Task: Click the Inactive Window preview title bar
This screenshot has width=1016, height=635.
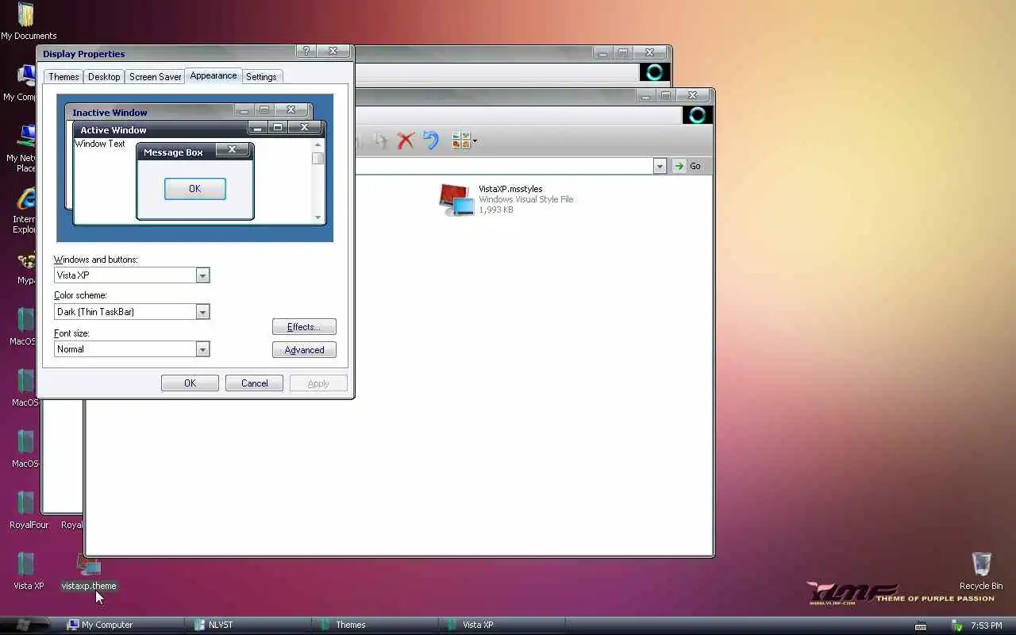Action: coord(188,112)
